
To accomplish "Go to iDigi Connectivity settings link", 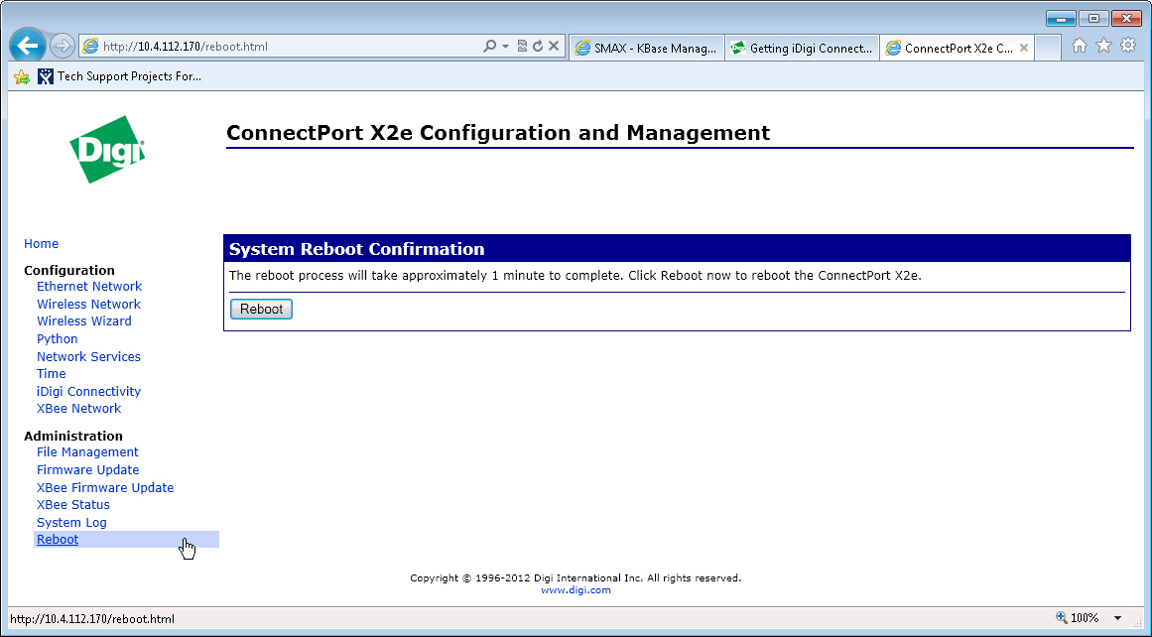I will (88, 392).
